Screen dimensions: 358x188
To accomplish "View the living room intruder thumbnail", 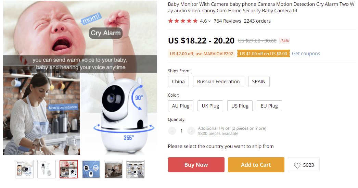I will pyautogui.click(x=113, y=169).
